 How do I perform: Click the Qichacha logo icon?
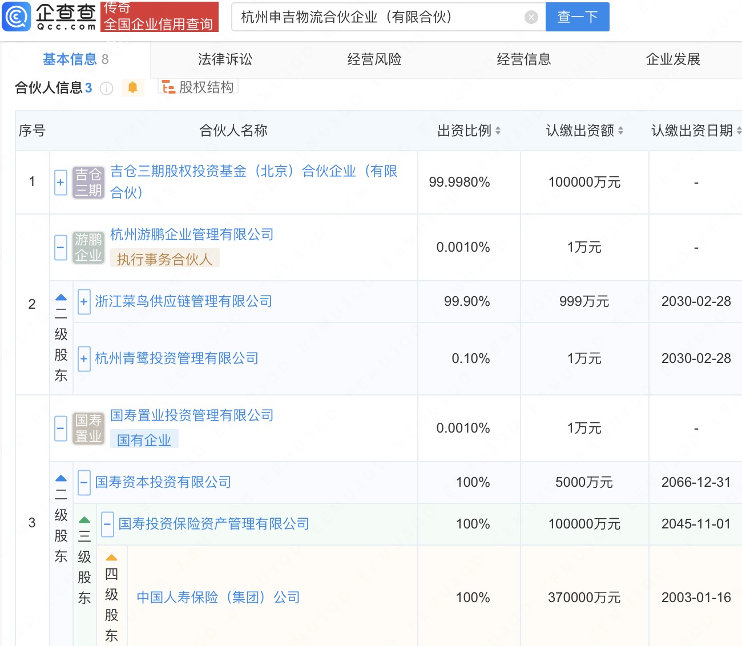pyautogui.click(x=17, y=17)
